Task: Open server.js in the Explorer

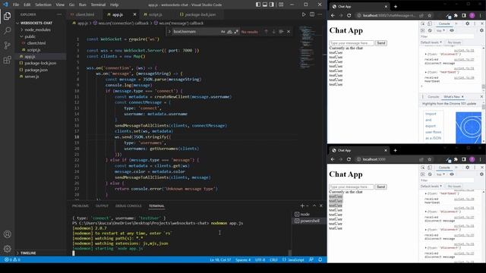Action: point(32,77)
